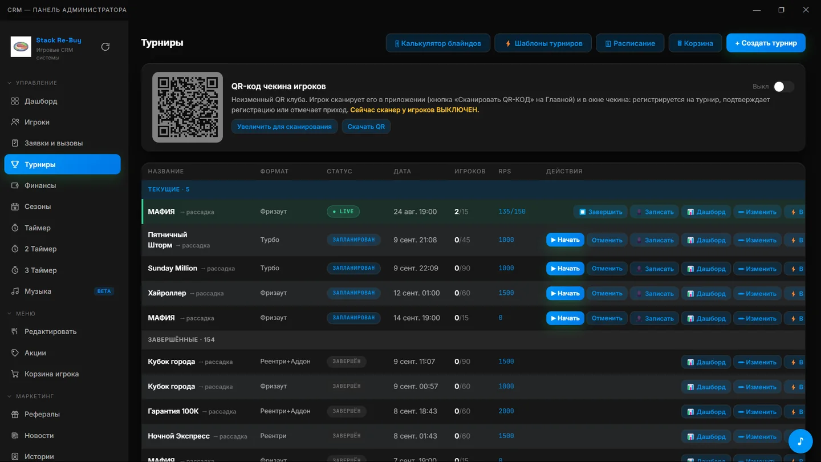
Task: Click the floating blue music note button
Action: pos(800,441)
